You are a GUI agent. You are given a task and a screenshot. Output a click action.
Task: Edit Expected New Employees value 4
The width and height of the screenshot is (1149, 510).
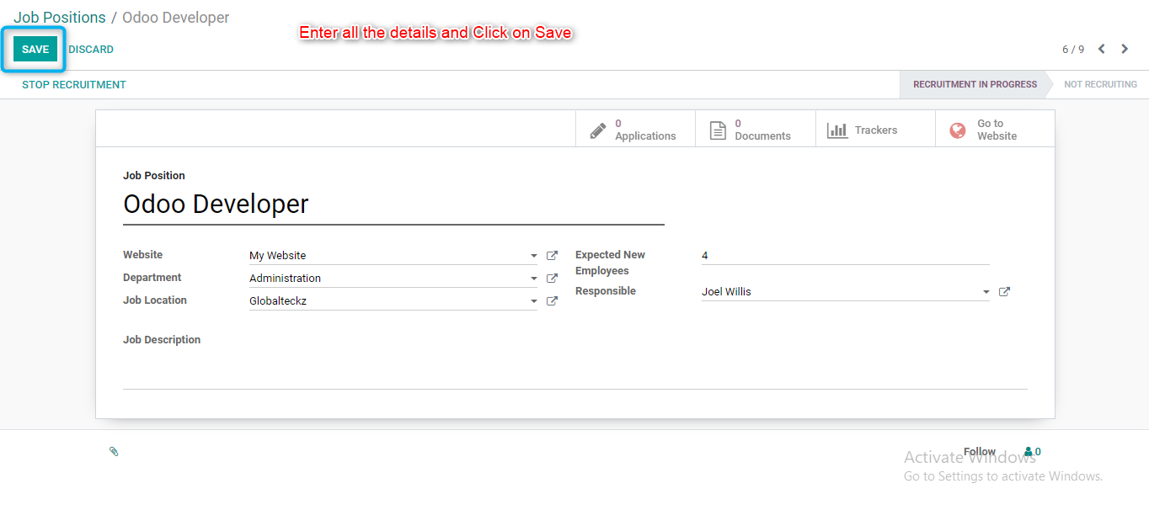(x=845, y=256)
